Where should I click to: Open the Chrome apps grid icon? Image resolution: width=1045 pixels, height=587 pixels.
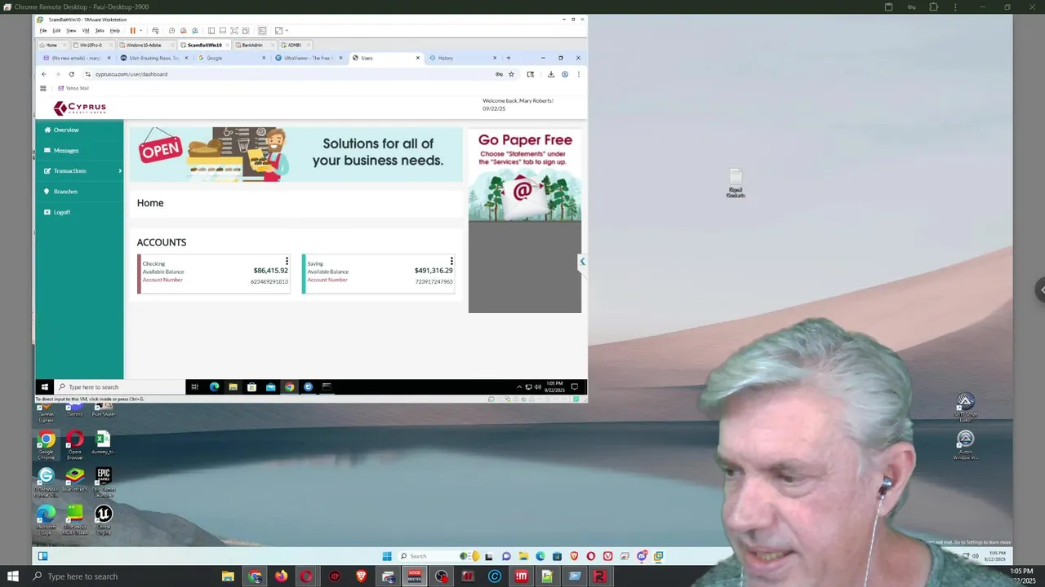tap(43, 88)
